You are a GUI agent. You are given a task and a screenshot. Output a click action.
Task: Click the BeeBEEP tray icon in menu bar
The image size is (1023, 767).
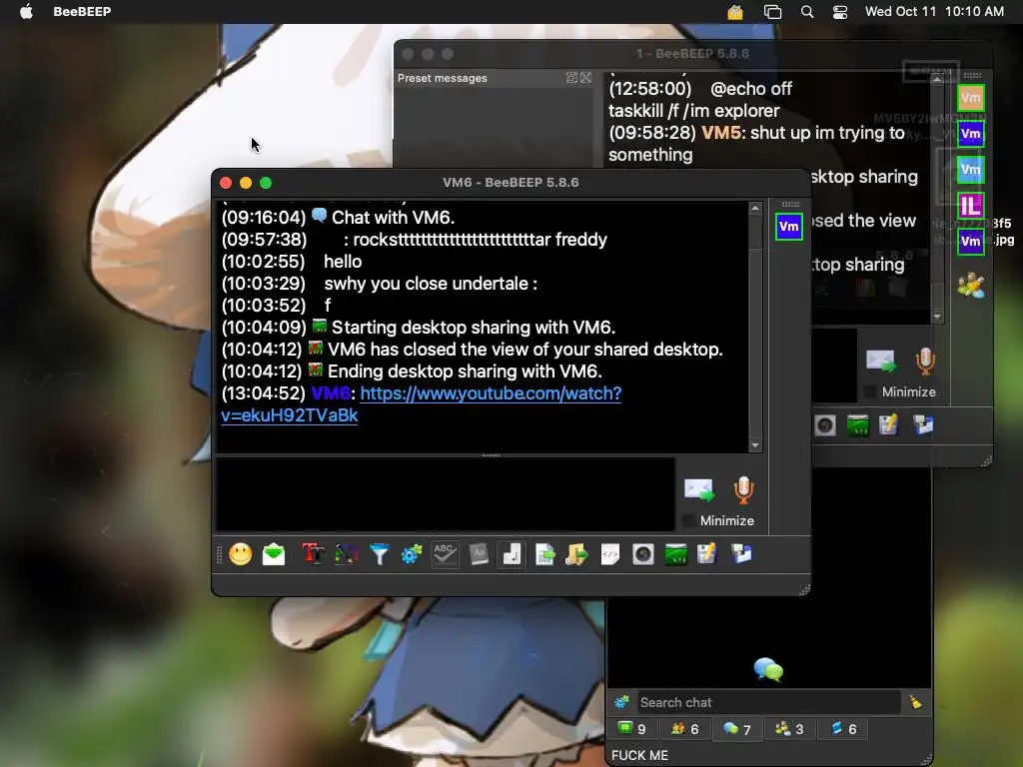(x=735, y=12)
